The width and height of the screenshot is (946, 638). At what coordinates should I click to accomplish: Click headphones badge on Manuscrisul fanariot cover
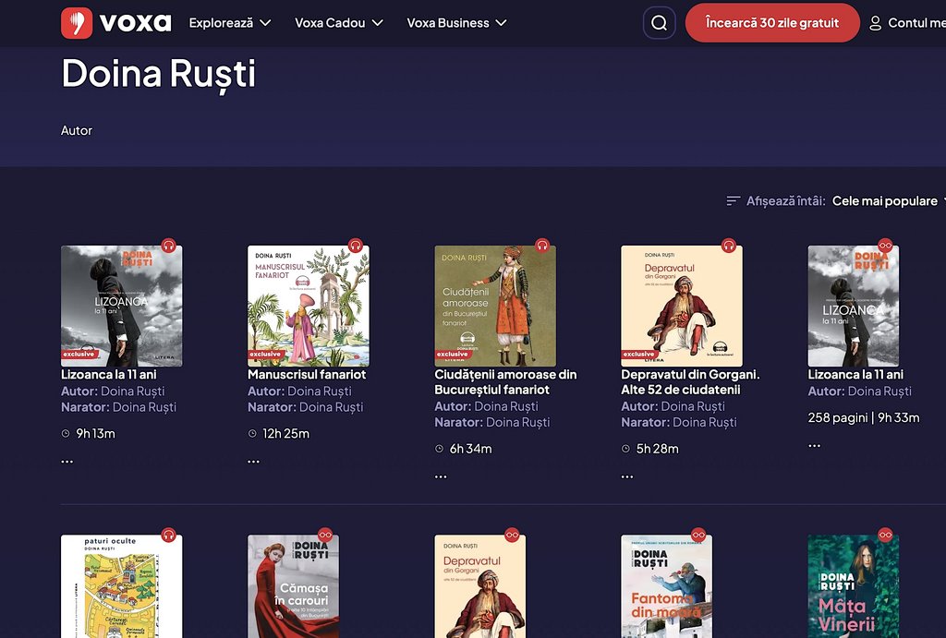point(356,246)
